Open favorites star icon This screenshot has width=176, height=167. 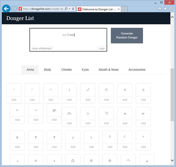[x=165, y=8]
